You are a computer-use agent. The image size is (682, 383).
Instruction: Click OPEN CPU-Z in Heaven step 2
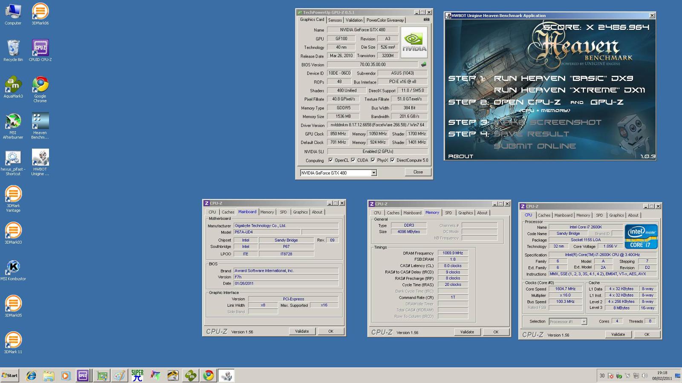(x=527, y=102)
